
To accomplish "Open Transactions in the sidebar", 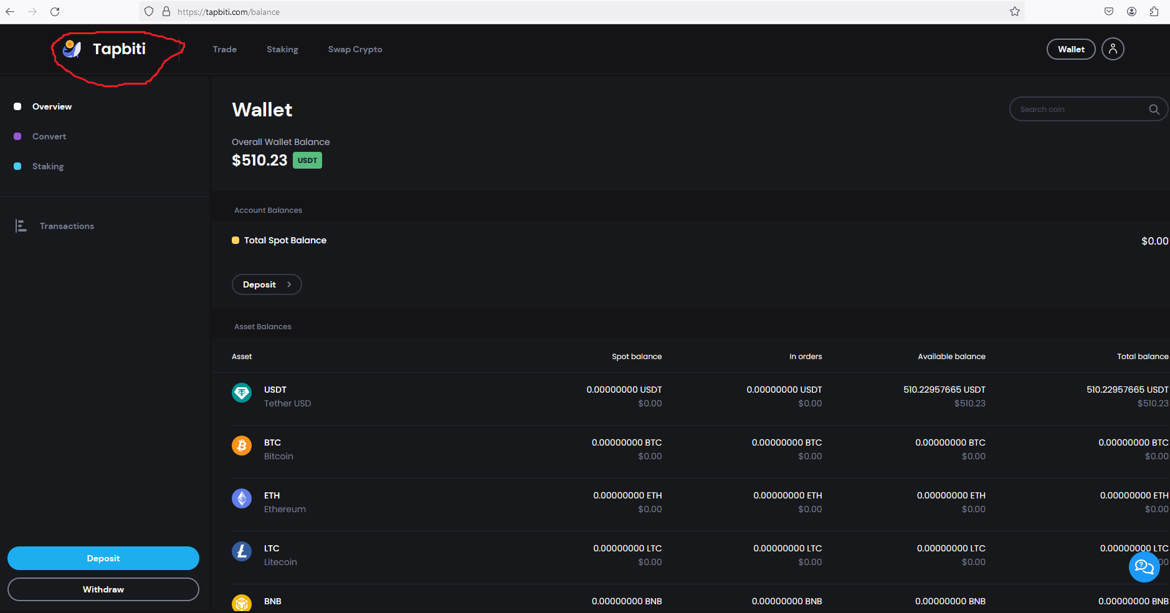I will (67, 226).
